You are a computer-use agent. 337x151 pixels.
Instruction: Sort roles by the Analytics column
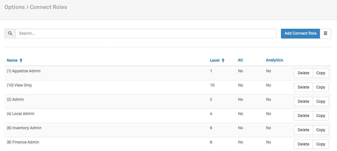pos(274,60)
